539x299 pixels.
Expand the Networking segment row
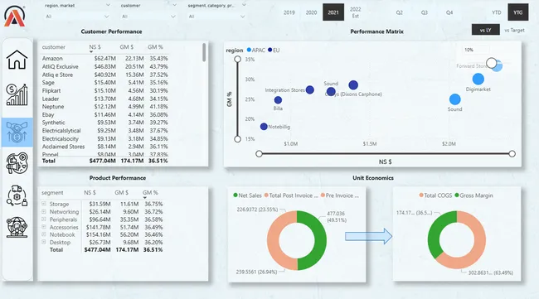click(x=44, y=211)
